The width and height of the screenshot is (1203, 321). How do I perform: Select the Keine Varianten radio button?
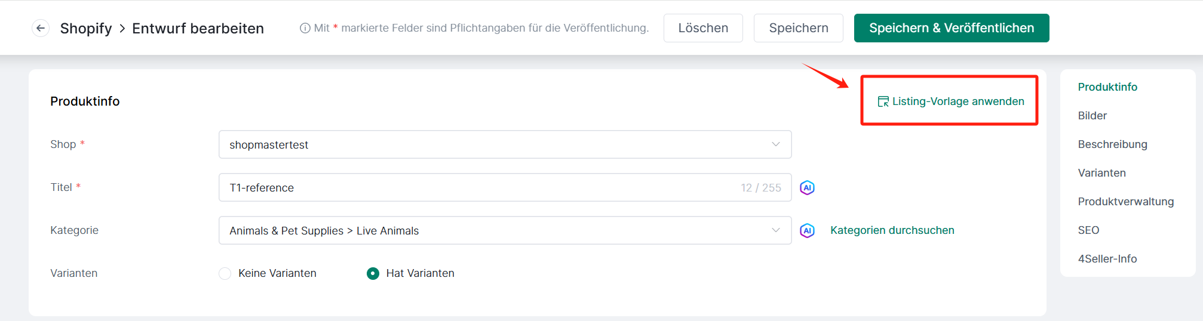click(225, 273)
